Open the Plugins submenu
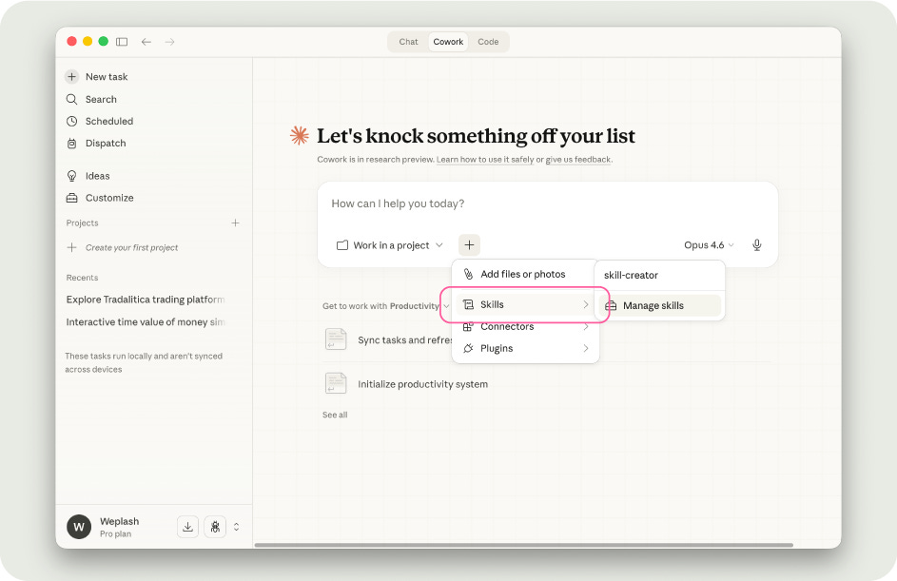 pos(525,348)
